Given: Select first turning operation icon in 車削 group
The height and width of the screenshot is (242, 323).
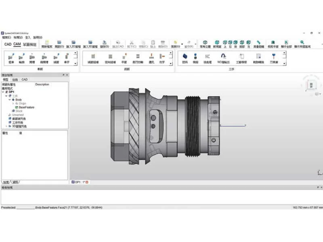Looking at the screenshot, I should tap(11, 56).
